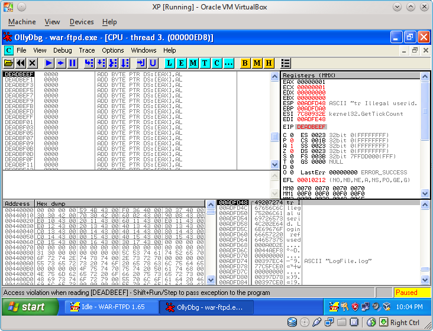Open the Trace menu

(87, 50)
